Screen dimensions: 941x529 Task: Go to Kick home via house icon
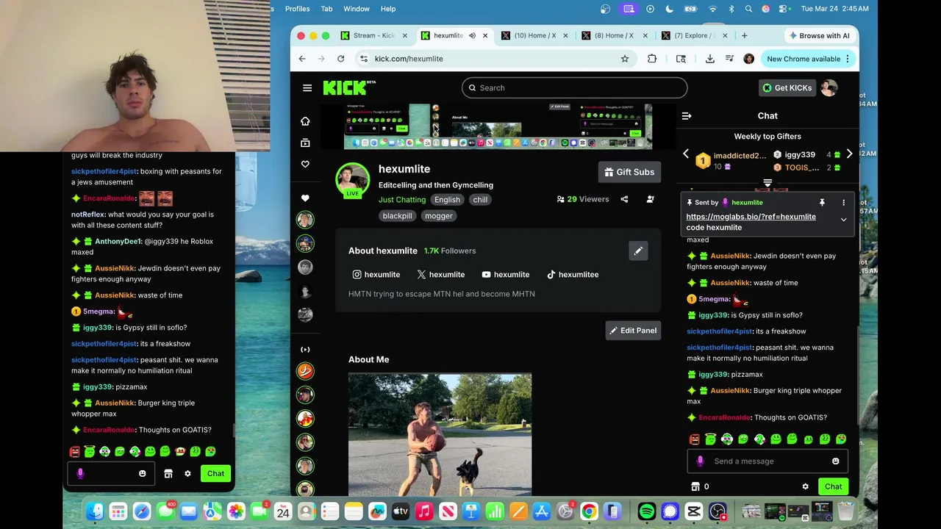coord(305,121)
